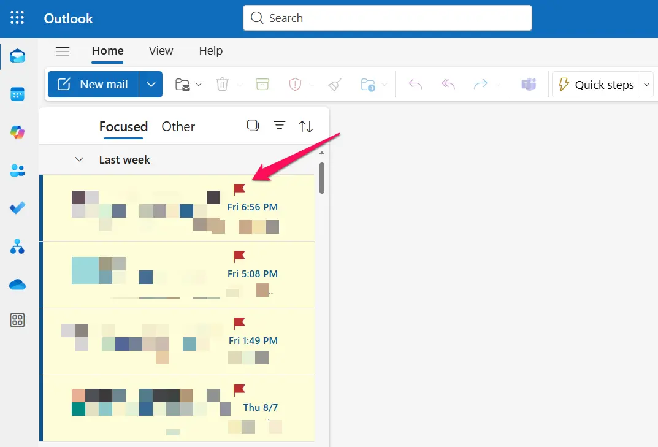The height and width of the screenshot is (447, 658).
Task: Open Microsoft To Do from the sidebar
Action: pyautogui.click(x=17, y=208)
